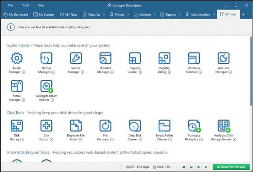Switch to My Dashboard tab

point(16,14)
